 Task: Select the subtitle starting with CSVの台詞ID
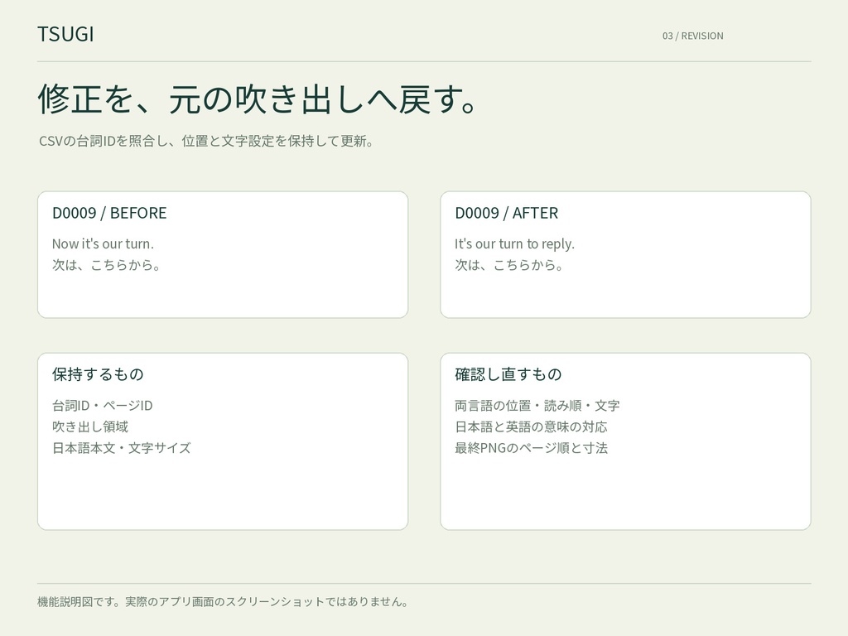206,141
